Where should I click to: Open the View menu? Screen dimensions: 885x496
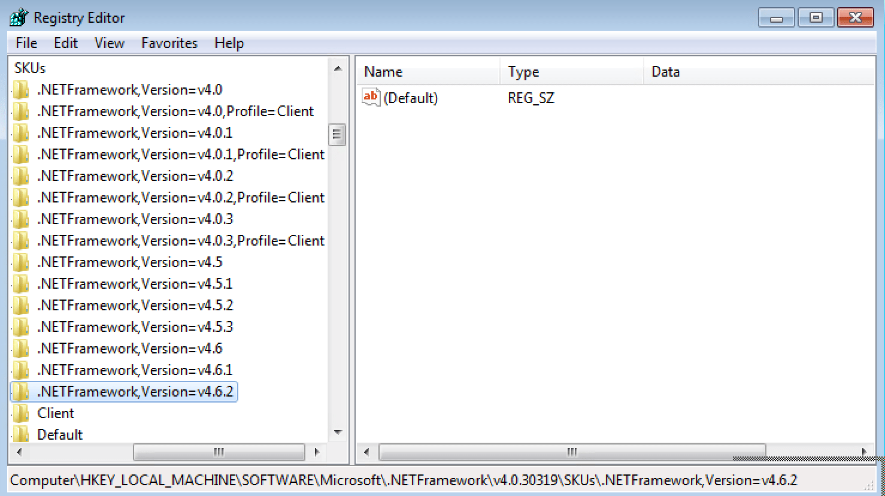[x=110, y=43]
